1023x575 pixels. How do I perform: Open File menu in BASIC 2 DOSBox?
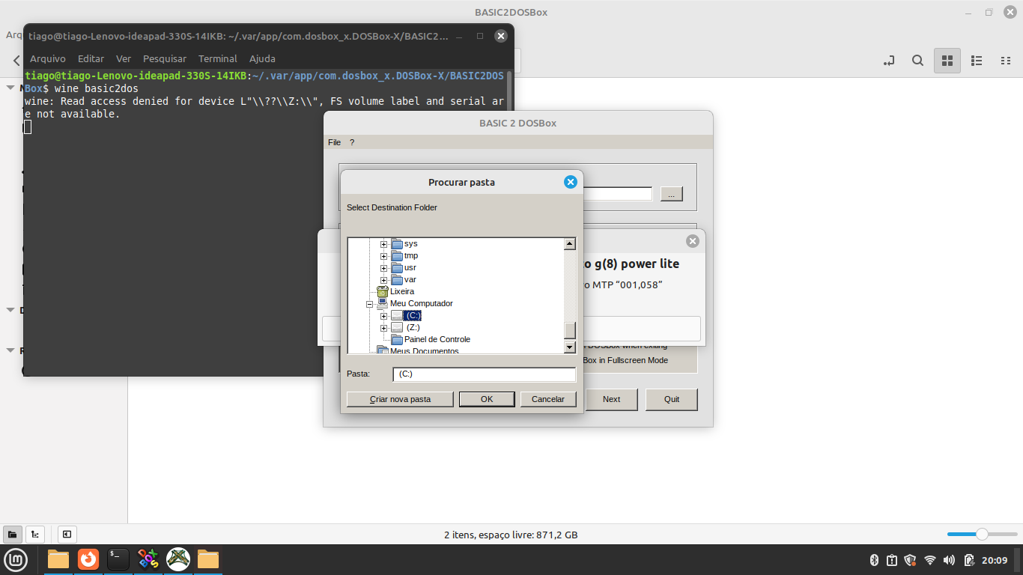pyautogui.click(x=334, y=142)
